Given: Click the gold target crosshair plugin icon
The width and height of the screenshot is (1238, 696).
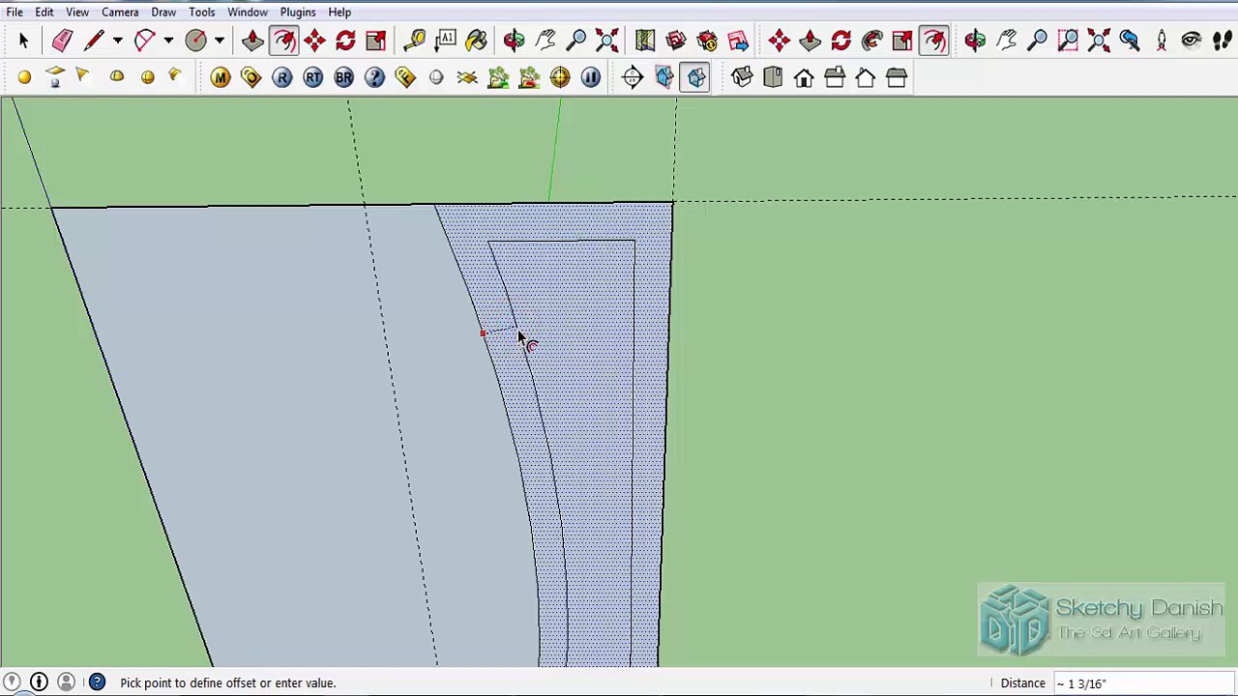Looking at the screenshot, I should [560, 77].
